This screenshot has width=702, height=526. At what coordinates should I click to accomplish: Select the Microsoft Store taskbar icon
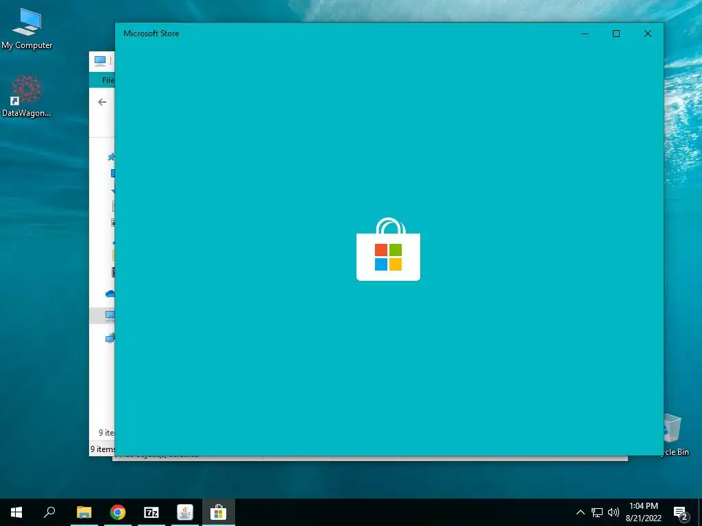pos(219,512)
